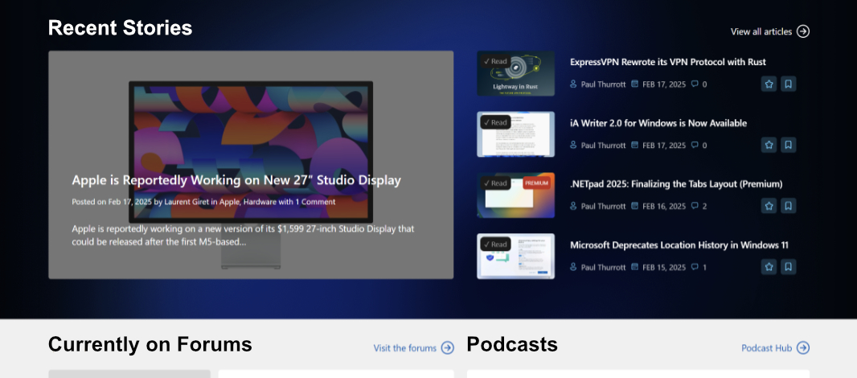
Task: Bookmark the iA Writer 2.0 article
Action: [x=788, y=145]
